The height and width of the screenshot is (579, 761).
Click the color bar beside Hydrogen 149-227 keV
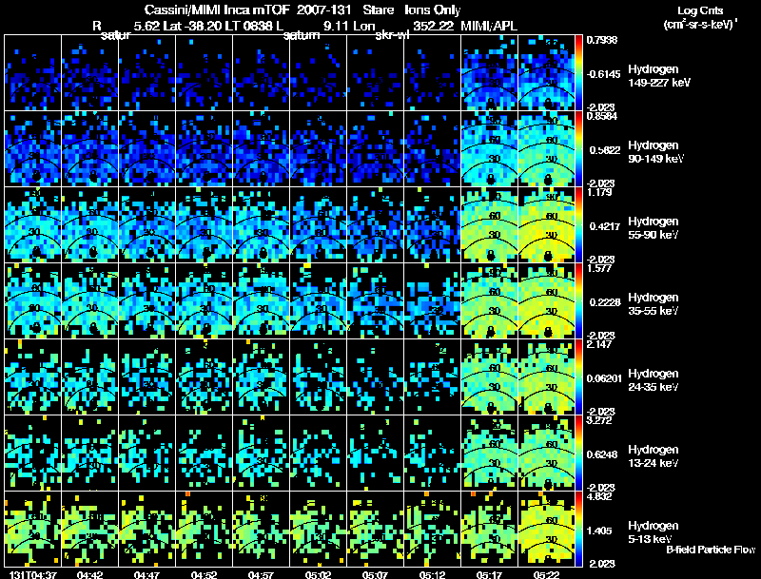coord(578,73)
